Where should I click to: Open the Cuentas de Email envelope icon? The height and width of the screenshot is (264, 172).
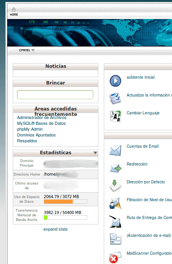pos(115,150)
